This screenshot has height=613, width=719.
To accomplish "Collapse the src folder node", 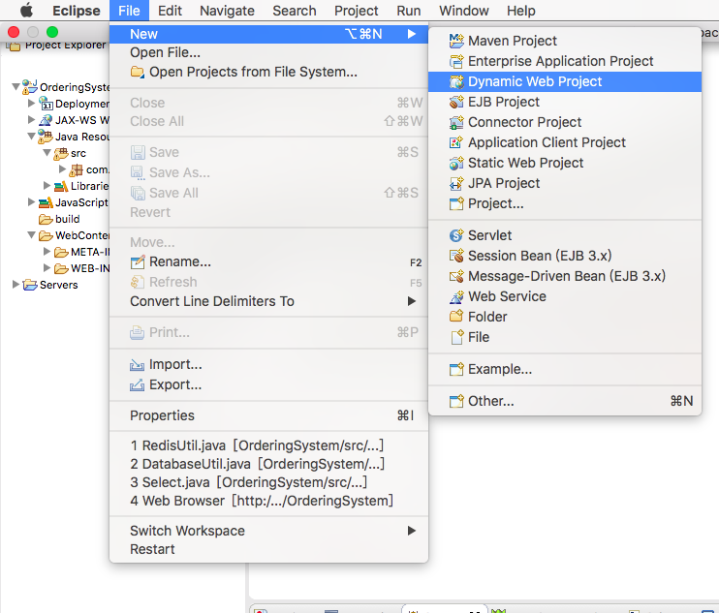I will click(47, 152).
